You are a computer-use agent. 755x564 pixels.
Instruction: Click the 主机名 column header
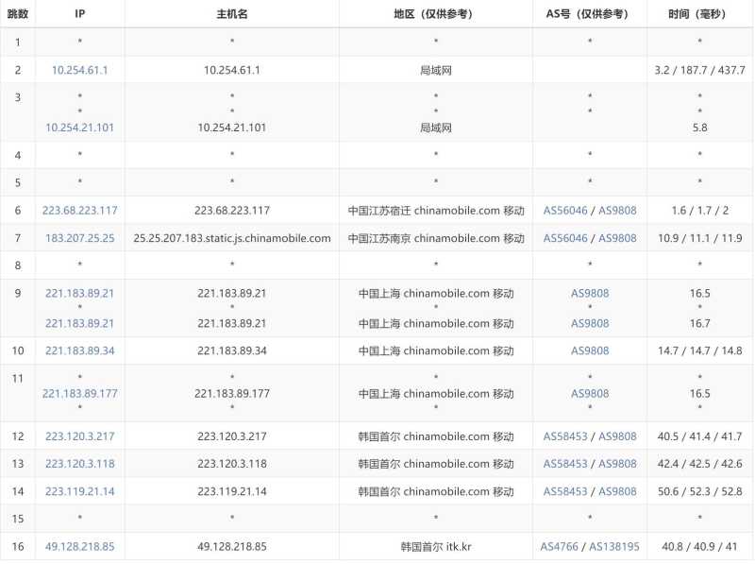pos(231,13)
